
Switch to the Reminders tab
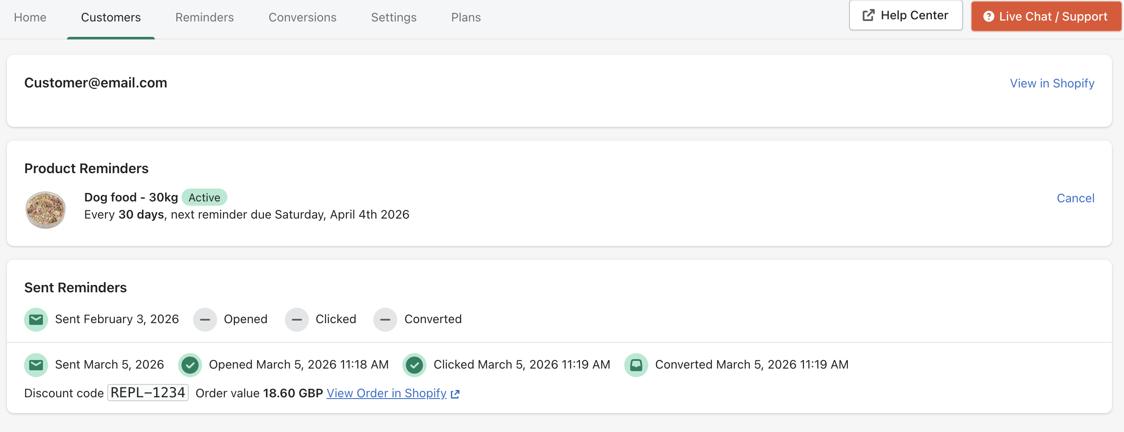pos(204,18)
